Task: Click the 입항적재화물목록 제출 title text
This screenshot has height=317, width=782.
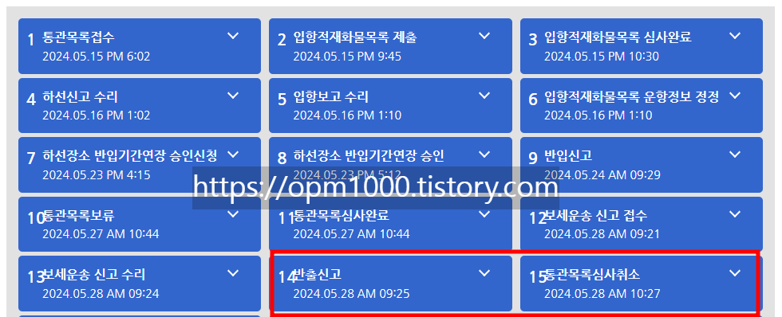Action: 354,37
